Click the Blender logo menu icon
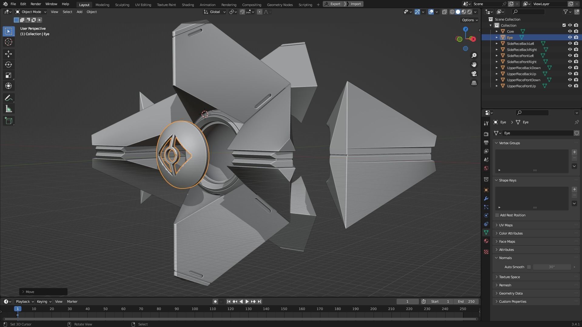Screen dimensions: 582x327 [x=5, y=4]
